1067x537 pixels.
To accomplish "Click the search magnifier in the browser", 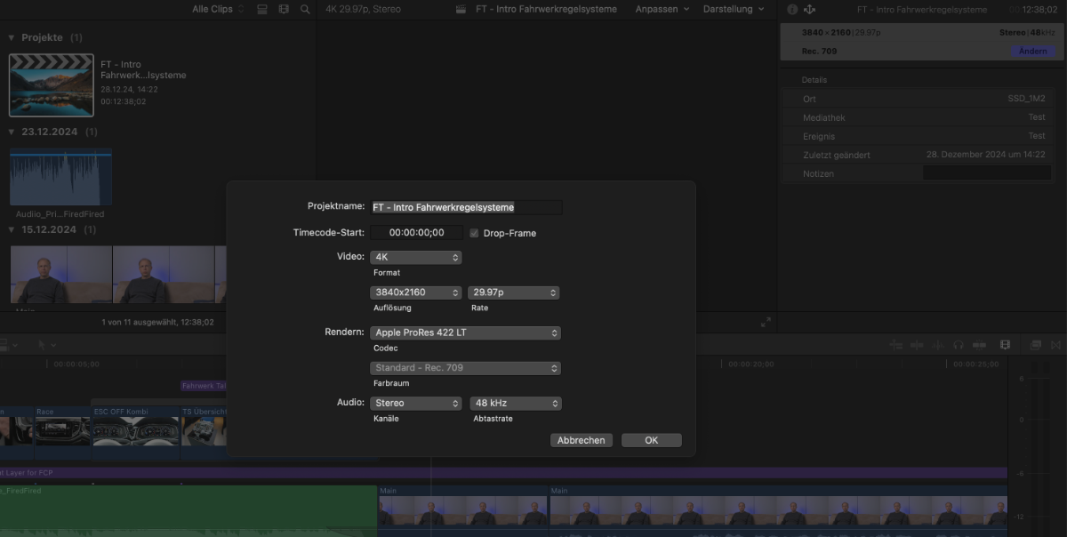I will pyautogui.click(x=305, y=9).
